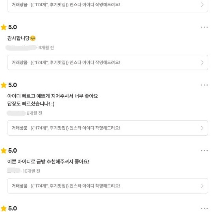The height and width of the screenshot is (212, 212).
Task: Click the chevron on the cut-off product card at top
Action: [202, 5]
